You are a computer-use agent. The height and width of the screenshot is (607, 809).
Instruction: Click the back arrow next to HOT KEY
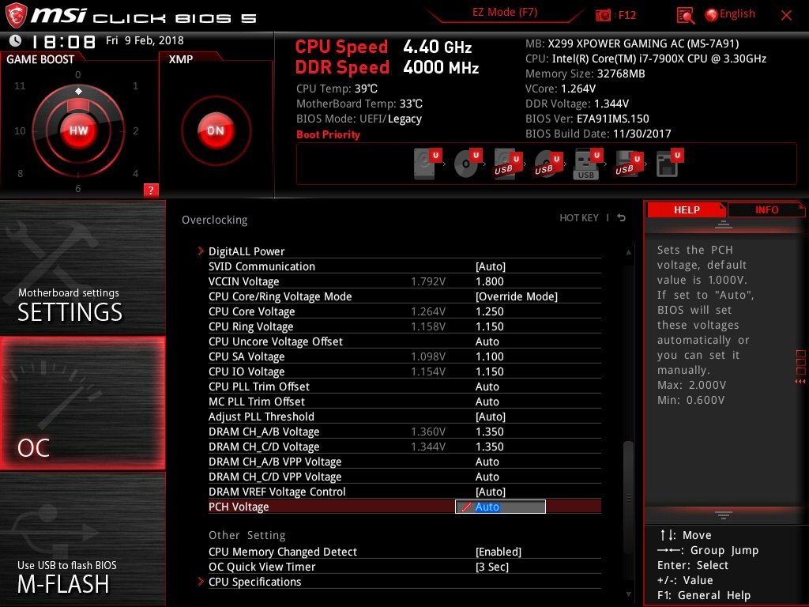622,218
